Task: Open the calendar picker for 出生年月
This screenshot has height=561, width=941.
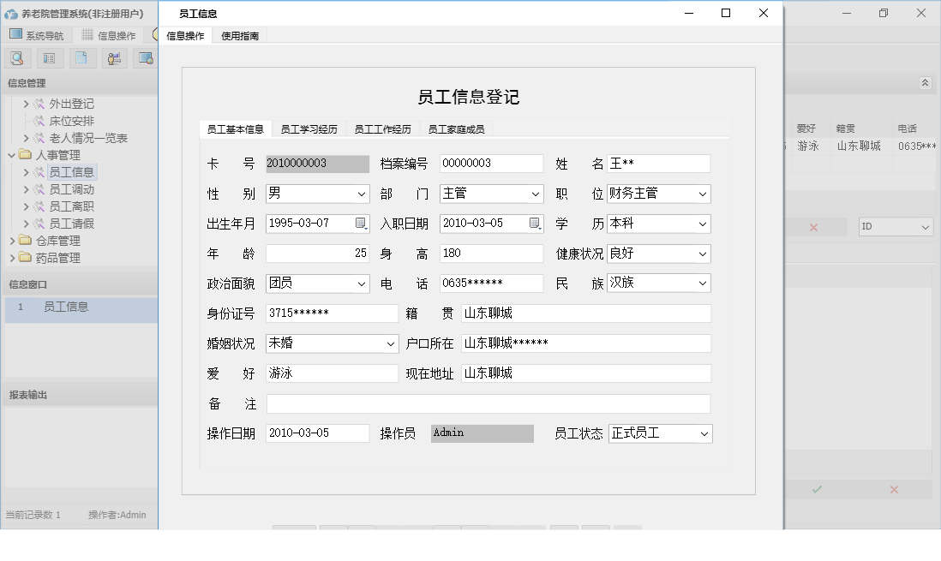Action: coord(362,224)
